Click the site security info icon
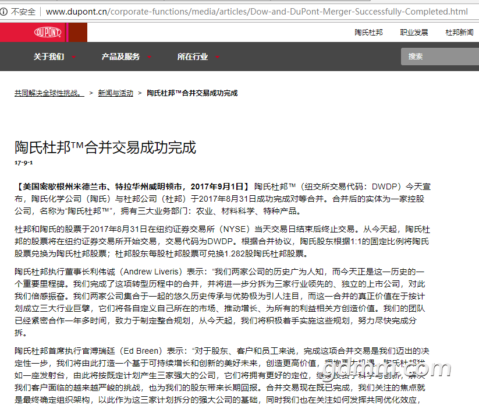The image size is (479, 405). pyautogui.click(x=3, y=12)
